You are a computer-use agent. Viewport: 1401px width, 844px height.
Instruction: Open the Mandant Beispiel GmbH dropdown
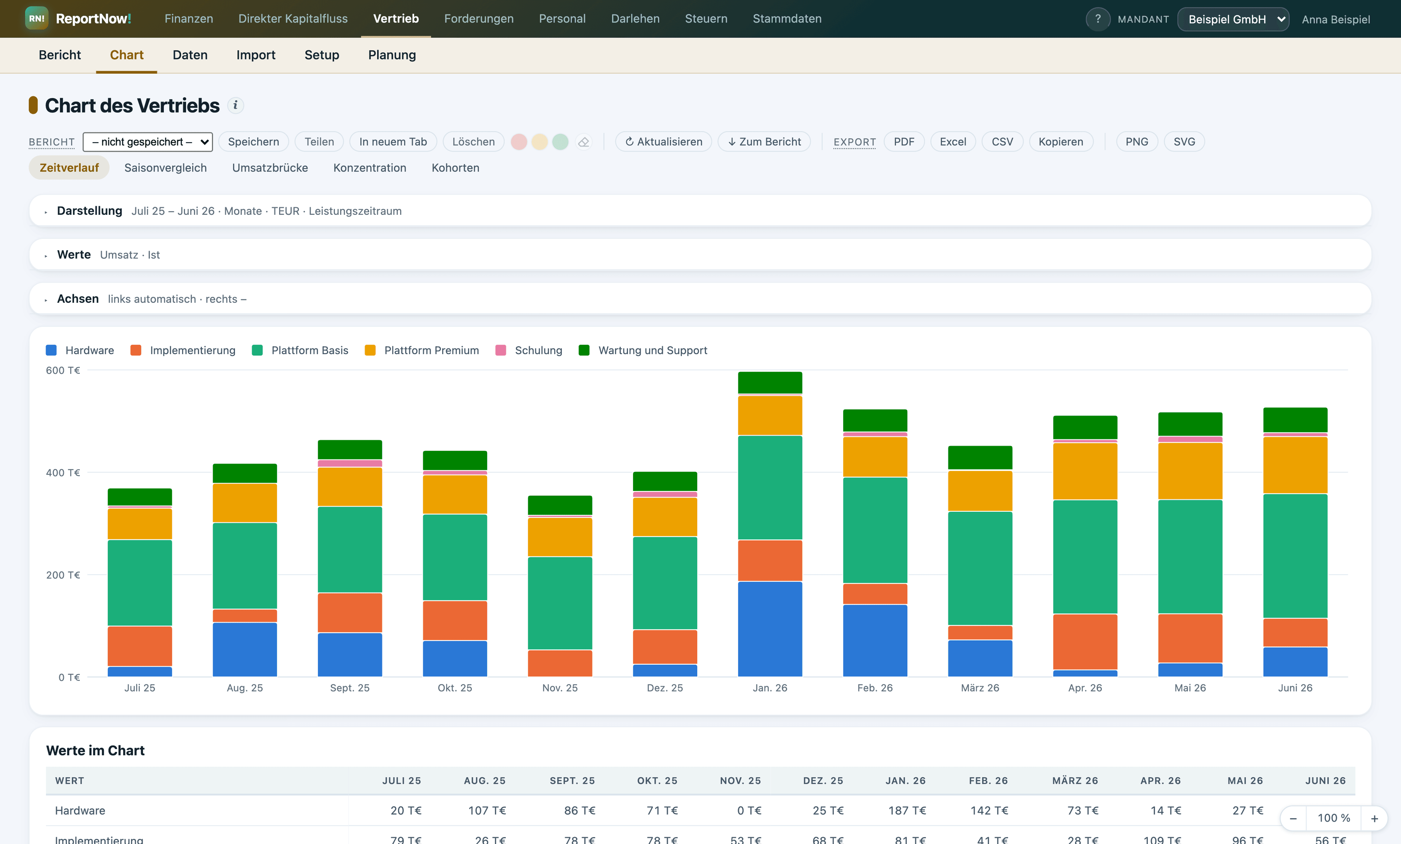click(1233, 19)
